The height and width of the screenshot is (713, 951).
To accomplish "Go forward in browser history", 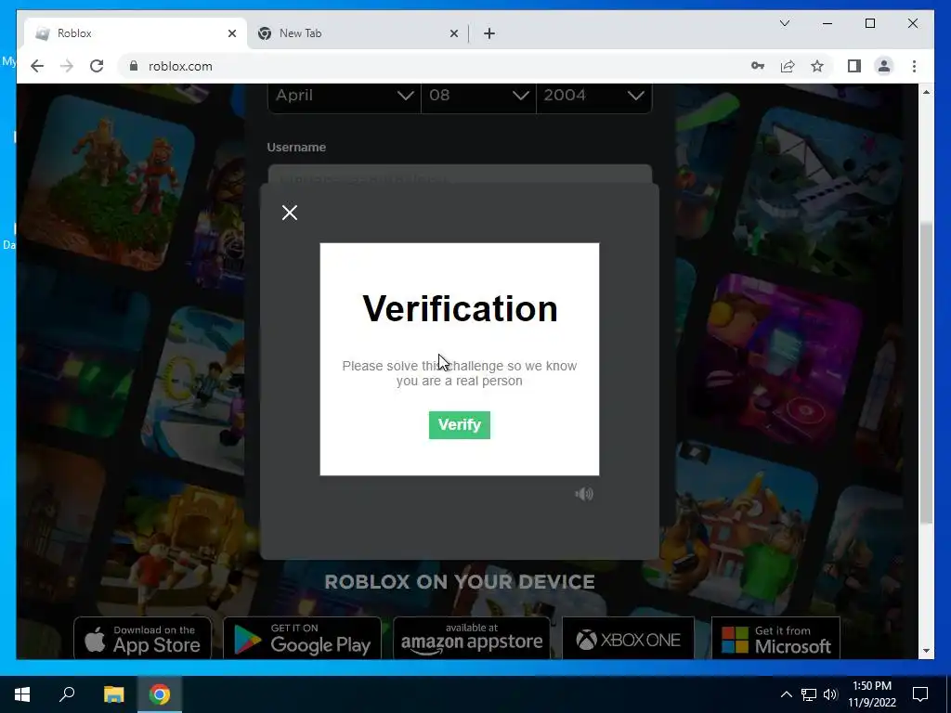I will (x=67, y=66).
